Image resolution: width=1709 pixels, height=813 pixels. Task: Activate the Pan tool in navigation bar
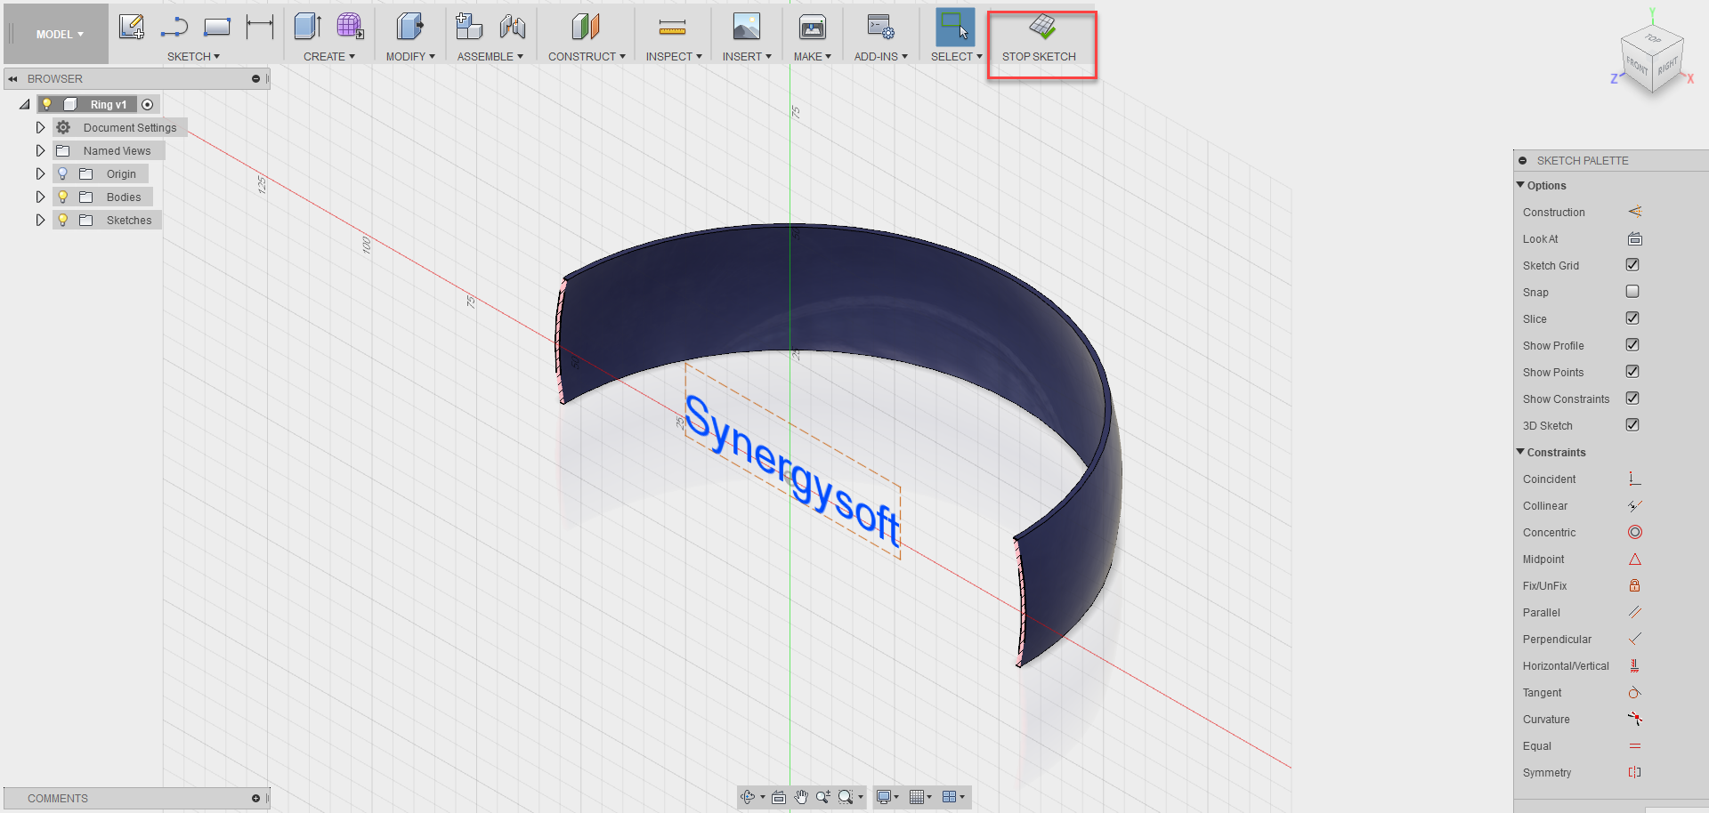click(800, 797)
